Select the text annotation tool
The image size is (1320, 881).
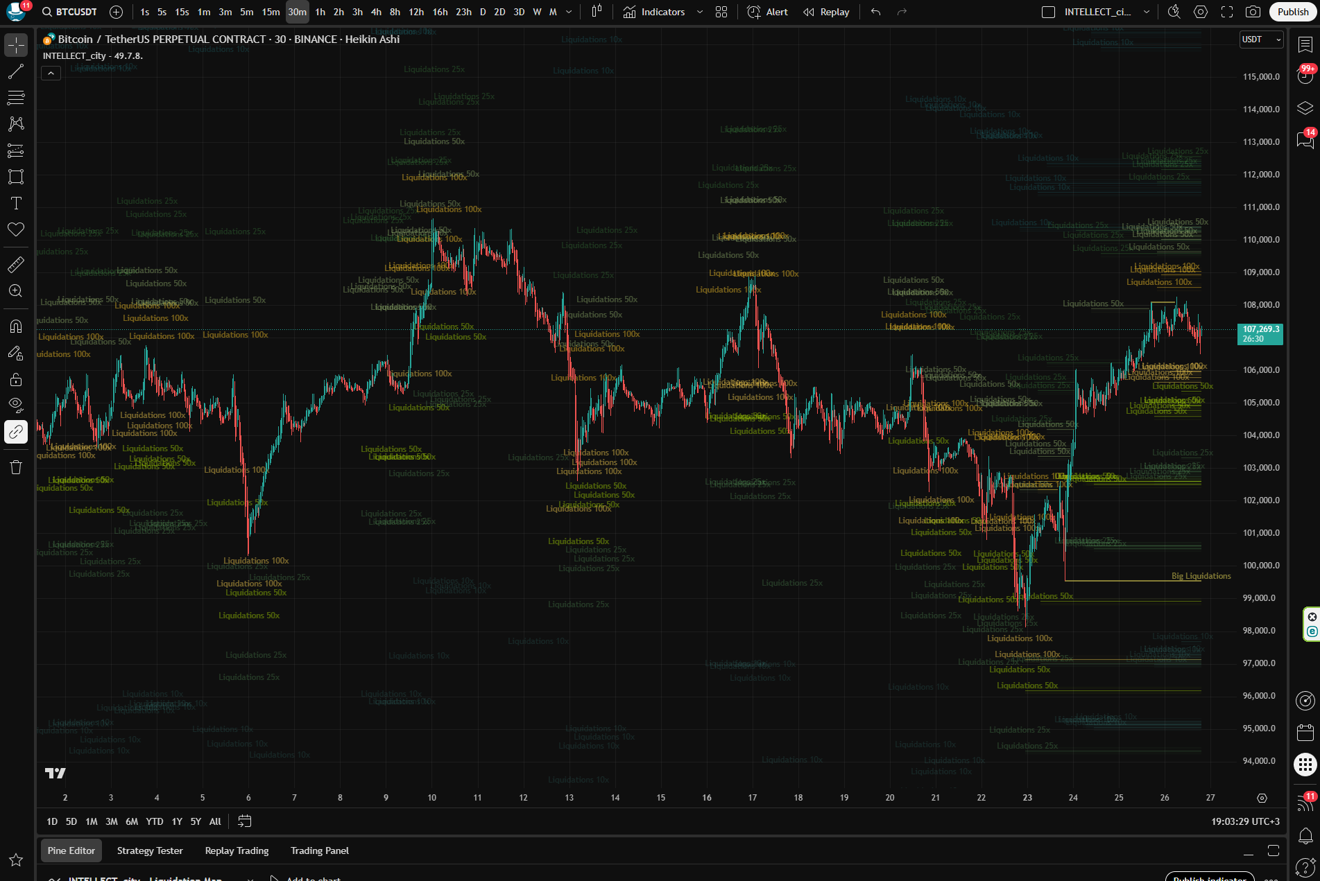coord(16,203)
